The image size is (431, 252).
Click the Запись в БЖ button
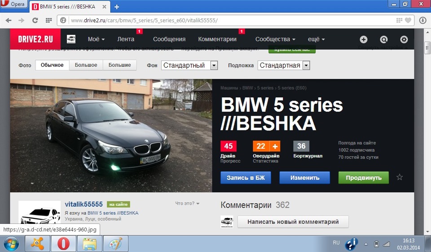point(246,178)
